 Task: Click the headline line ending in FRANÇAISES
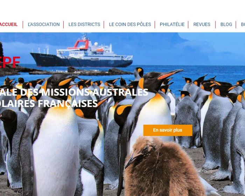49,104
